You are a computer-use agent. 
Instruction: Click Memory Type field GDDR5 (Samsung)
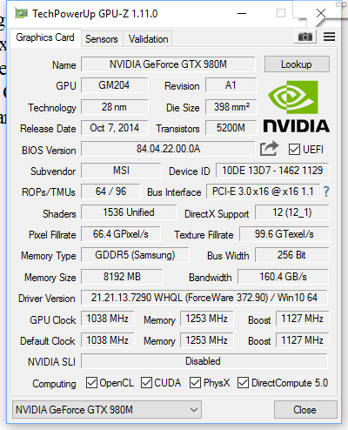pyautogui.click(x=135, y=255)
